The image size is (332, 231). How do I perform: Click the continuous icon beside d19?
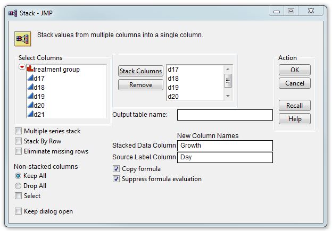pyautogui.click(x=30, y=96)
